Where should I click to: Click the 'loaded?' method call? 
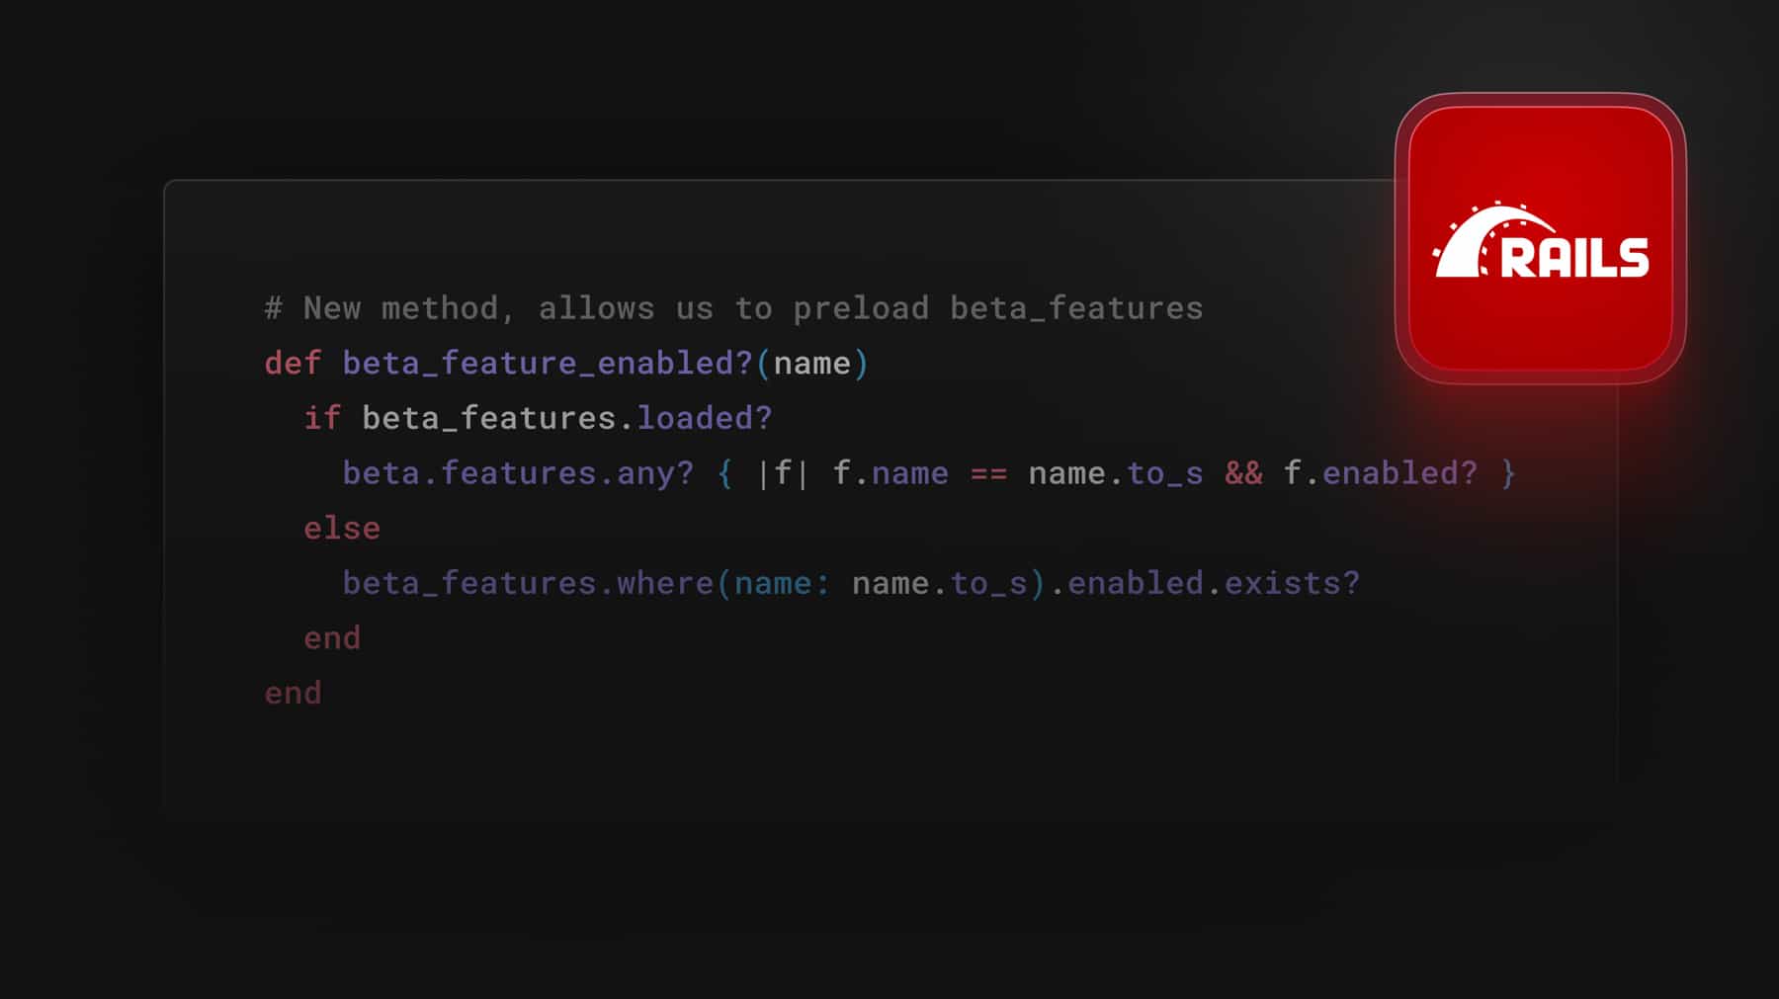704,418
